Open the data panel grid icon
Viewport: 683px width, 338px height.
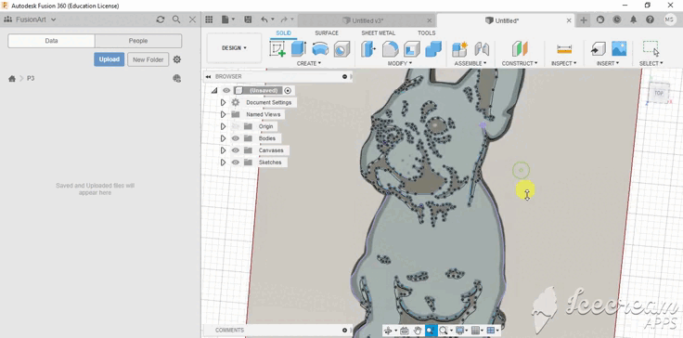tap(209, 19)
